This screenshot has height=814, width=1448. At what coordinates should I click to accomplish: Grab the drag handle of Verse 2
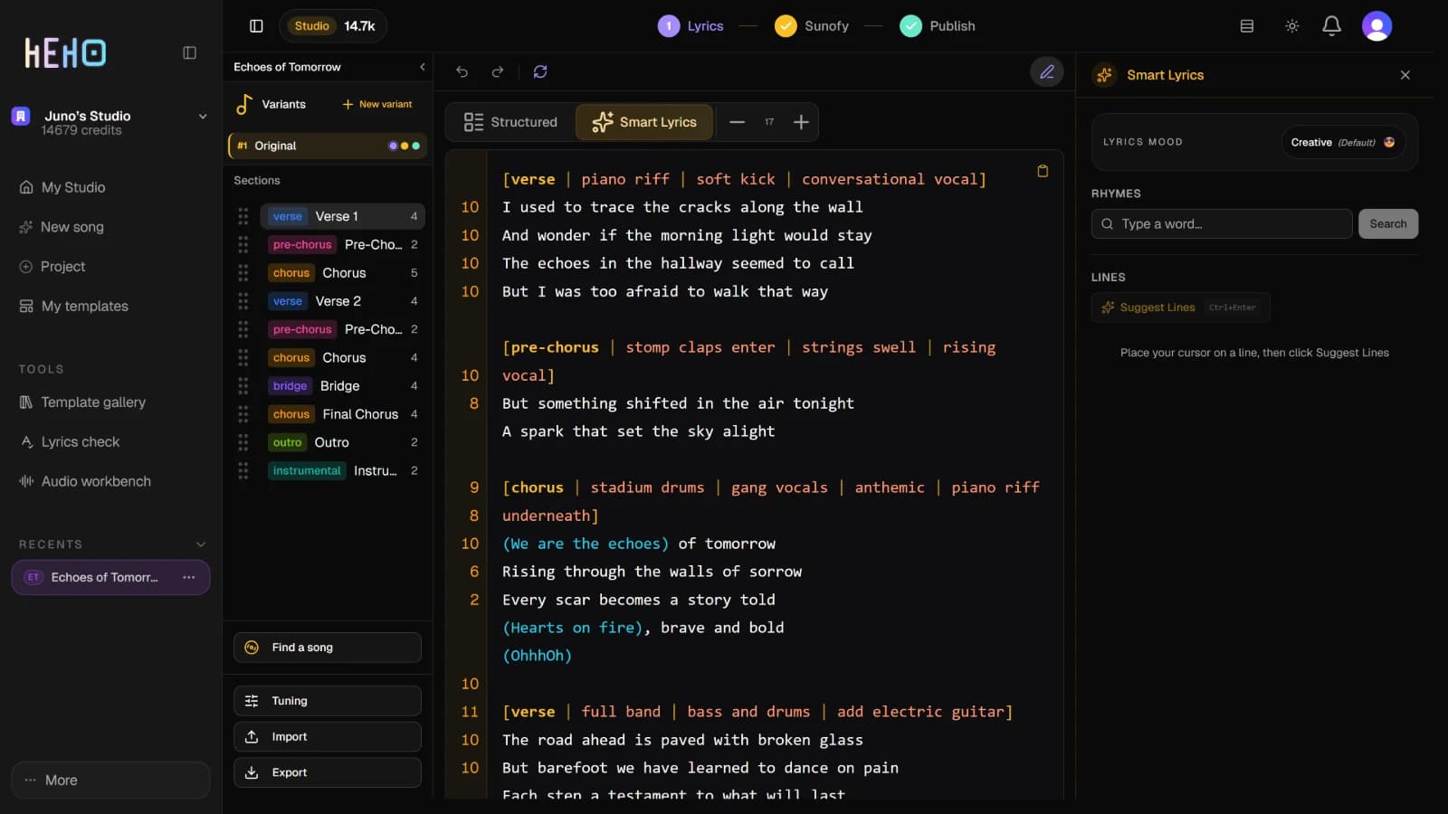pyautogui.click(x=243, y=301)
